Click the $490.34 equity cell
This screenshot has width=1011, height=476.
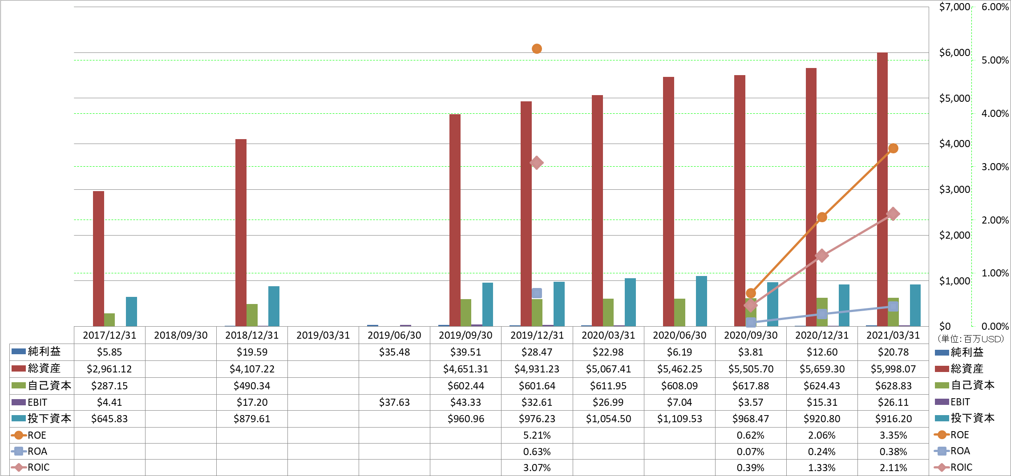(x=252, y=386)
